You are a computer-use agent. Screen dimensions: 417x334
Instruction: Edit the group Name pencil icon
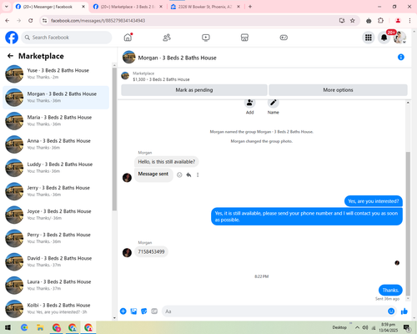pyautogui.click(x=274, y=103)
